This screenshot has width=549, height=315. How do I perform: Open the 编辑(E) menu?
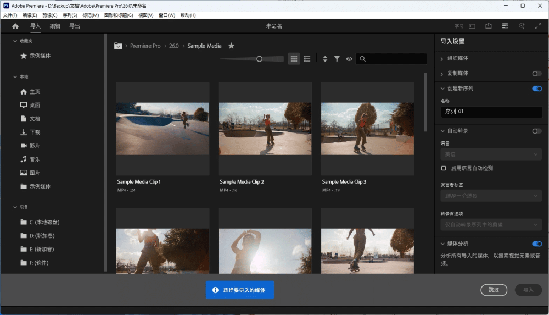click(x=30, y=15)
